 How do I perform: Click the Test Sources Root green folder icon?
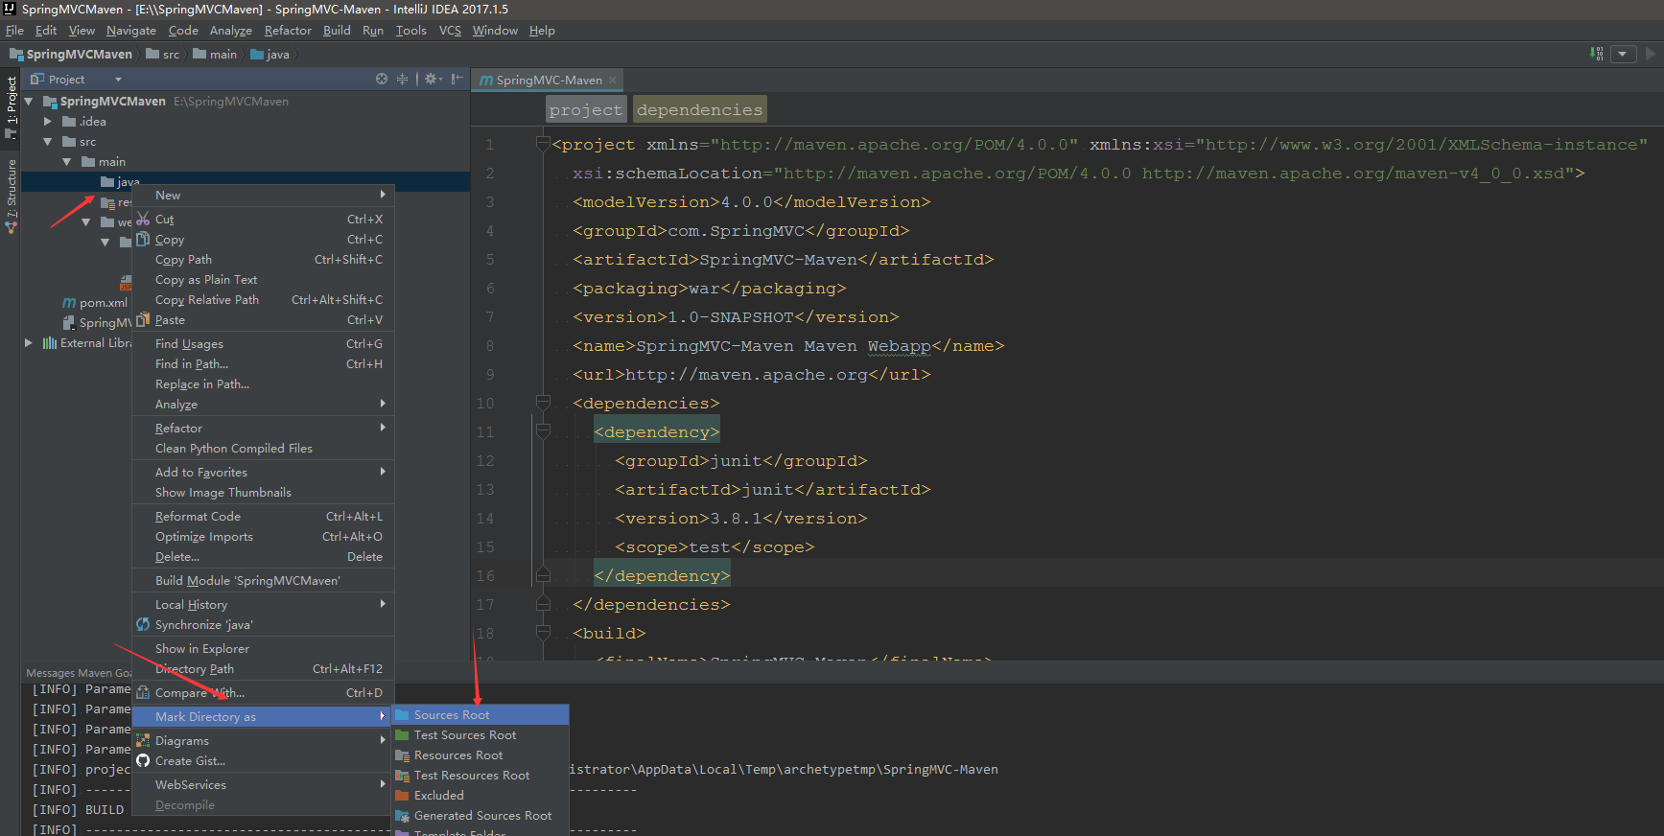[x=403, y=735]
